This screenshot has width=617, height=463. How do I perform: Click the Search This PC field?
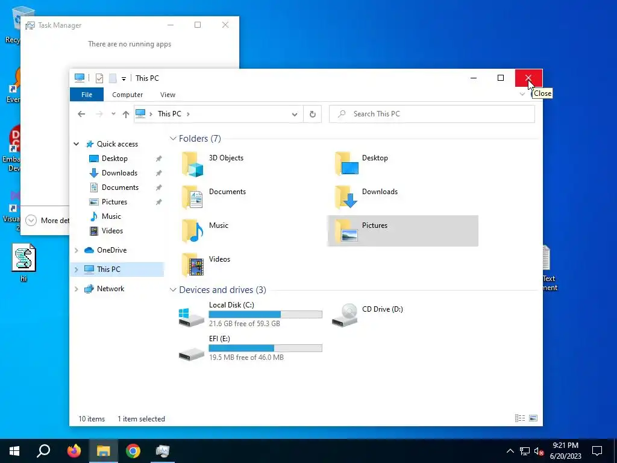tap(431, 114)
